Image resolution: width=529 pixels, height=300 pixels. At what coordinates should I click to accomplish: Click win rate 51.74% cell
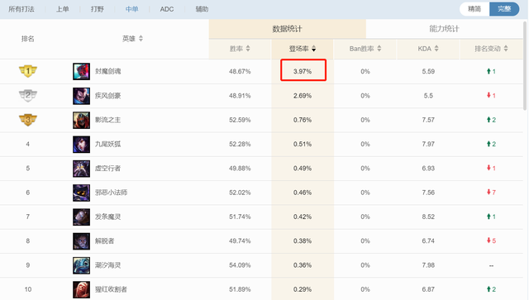[240, 217]
